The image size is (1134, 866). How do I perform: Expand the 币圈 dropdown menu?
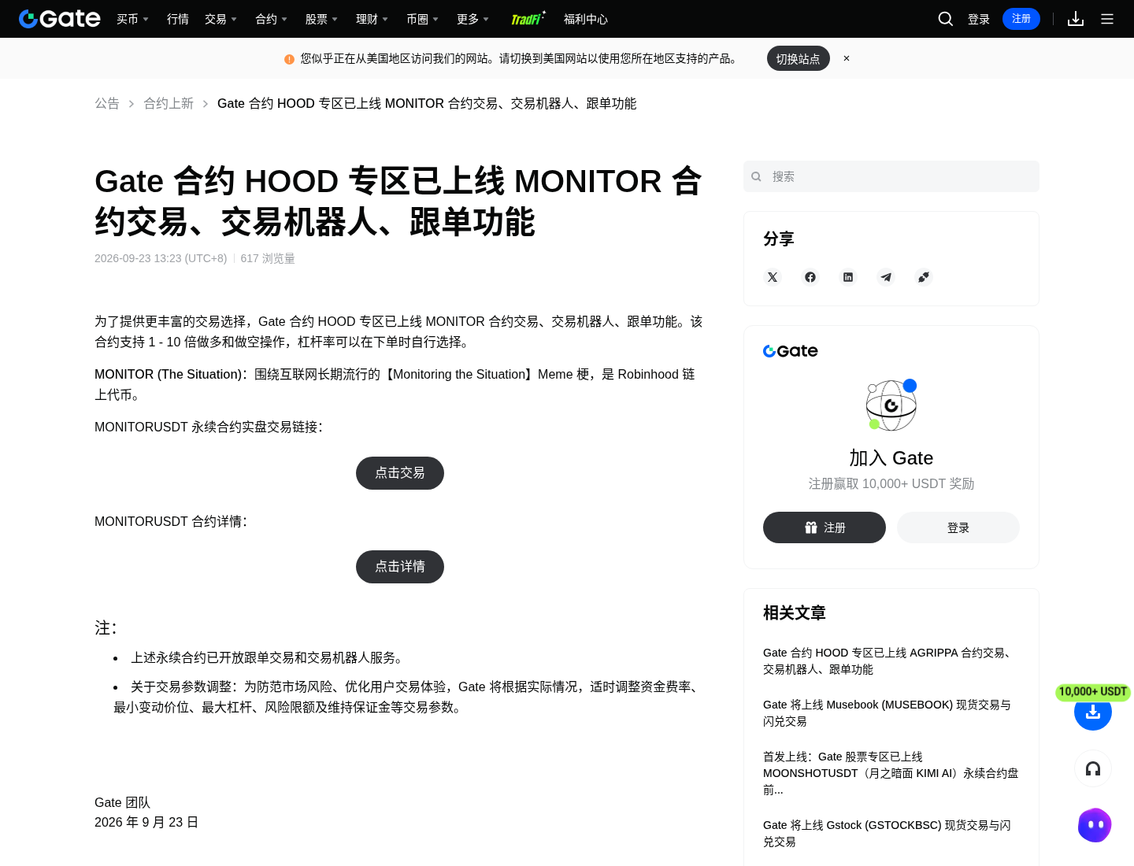point(422,19)
